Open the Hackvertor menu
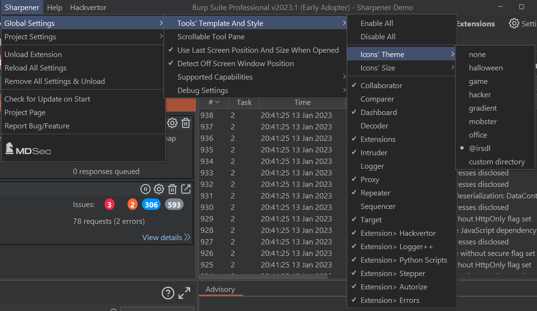 coord(88,7)
